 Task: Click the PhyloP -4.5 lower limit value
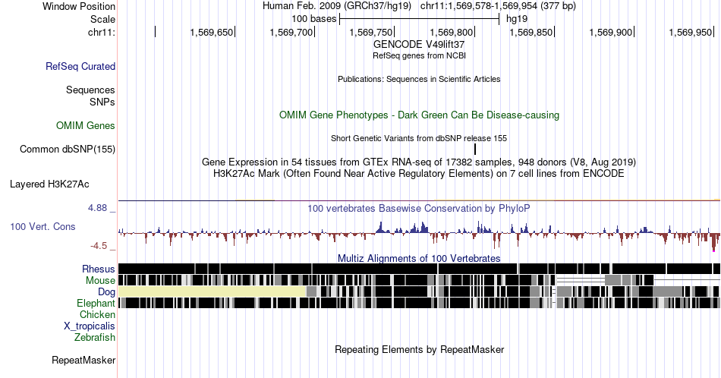click(99, 246)
